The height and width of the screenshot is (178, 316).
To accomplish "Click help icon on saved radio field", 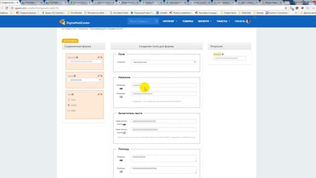I will pos(73,94).
